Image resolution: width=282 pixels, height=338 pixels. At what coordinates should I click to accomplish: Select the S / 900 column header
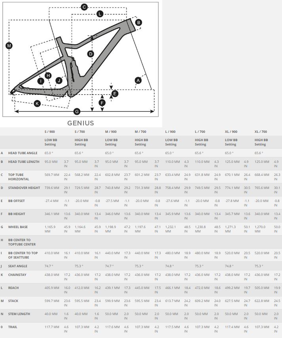point(50,132)
